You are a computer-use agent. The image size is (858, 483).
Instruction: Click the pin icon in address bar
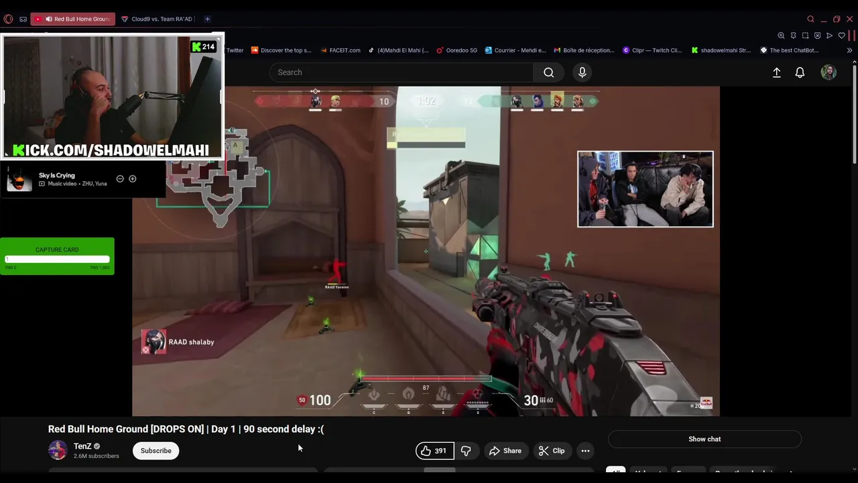pyautogui.click(x=793, y=36)
